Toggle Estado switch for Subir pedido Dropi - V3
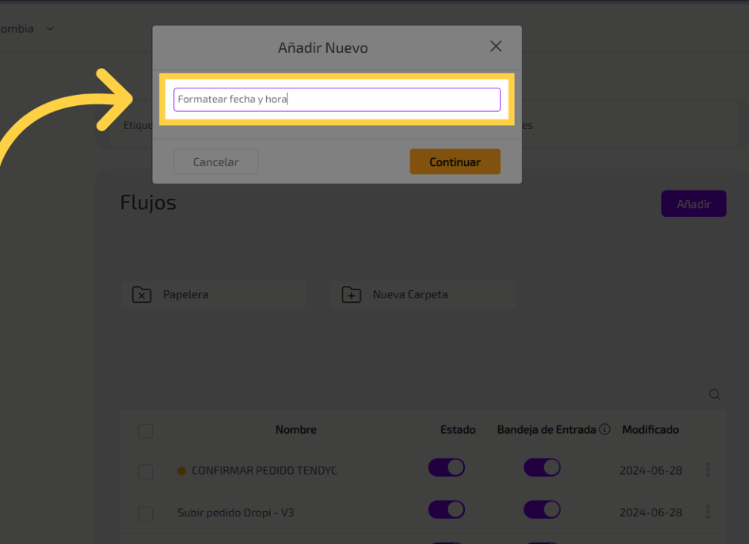Viewport: 749px width, 544px height. click(x=446, y=509)
